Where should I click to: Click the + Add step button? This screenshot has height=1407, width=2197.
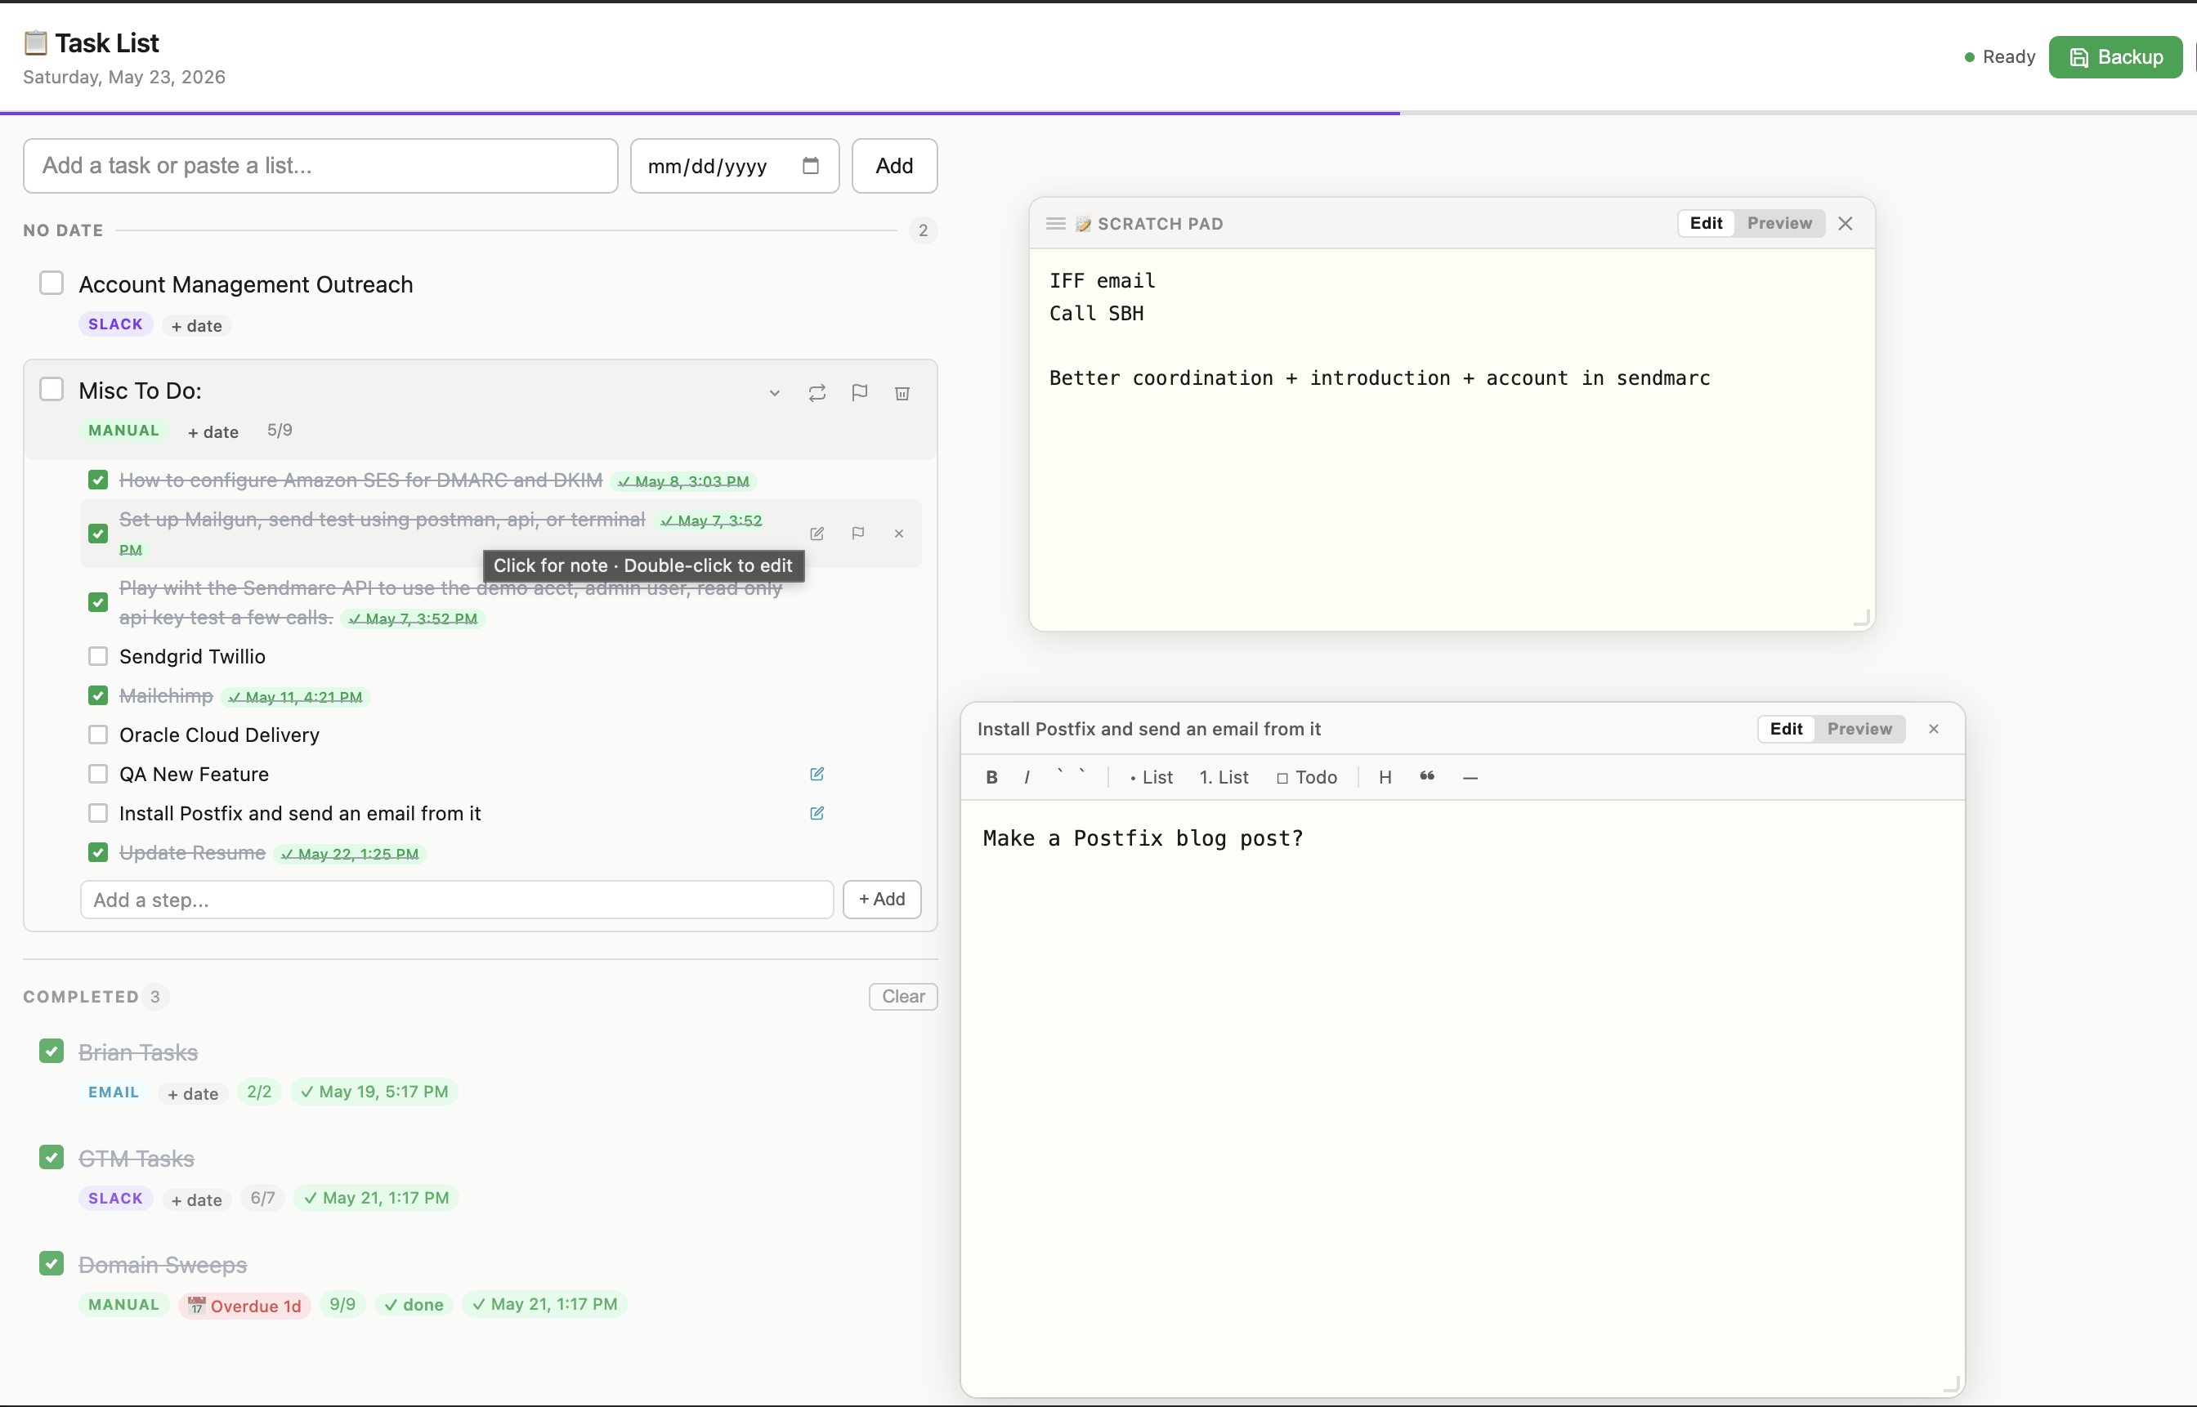[881, 900]
